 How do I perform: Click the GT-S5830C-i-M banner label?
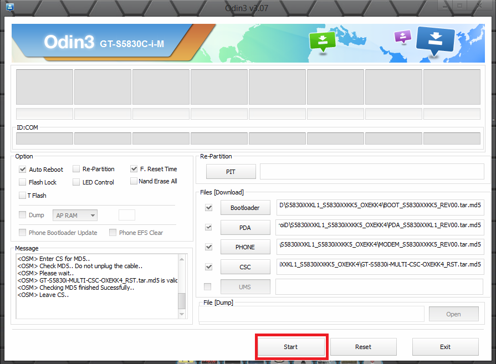pyautogui.click(x=132, y=44)
